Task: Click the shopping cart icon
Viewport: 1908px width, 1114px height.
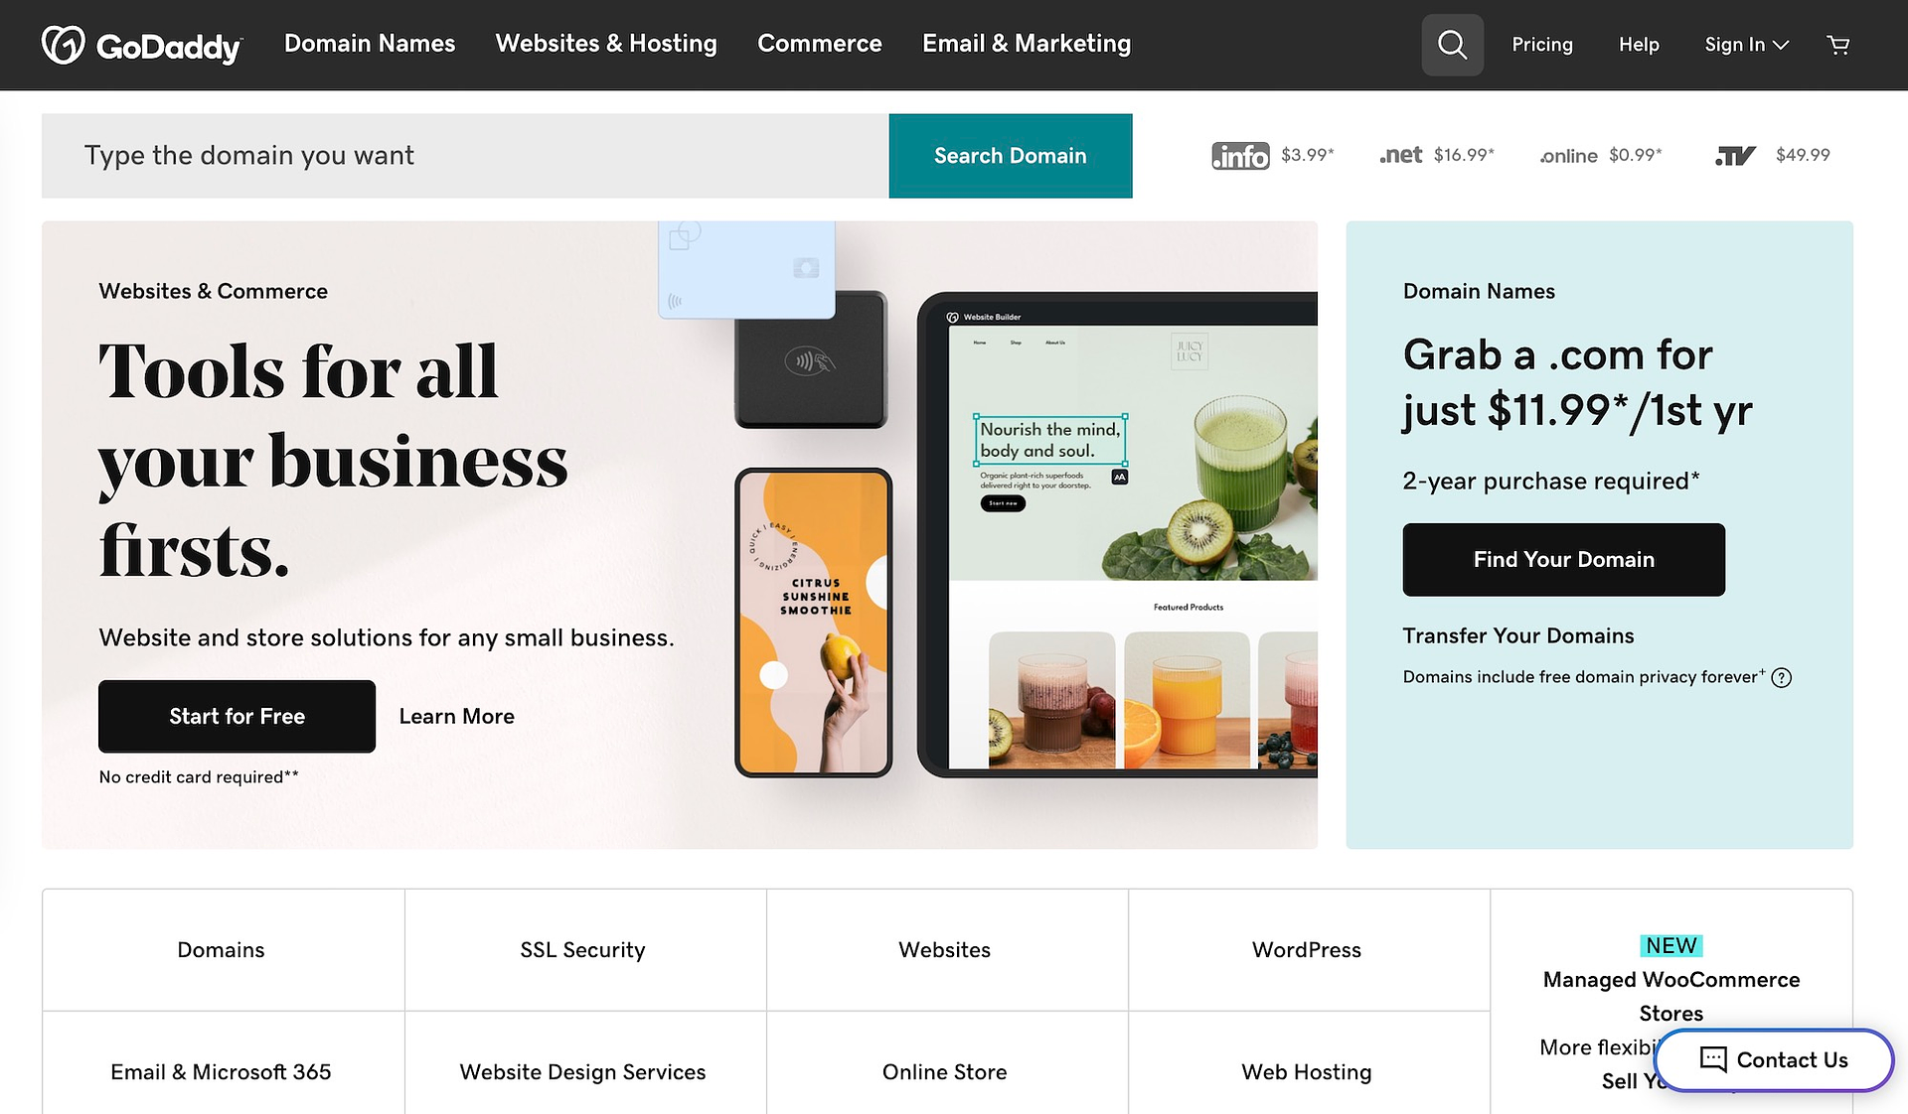Action: tap(1839, 44)
